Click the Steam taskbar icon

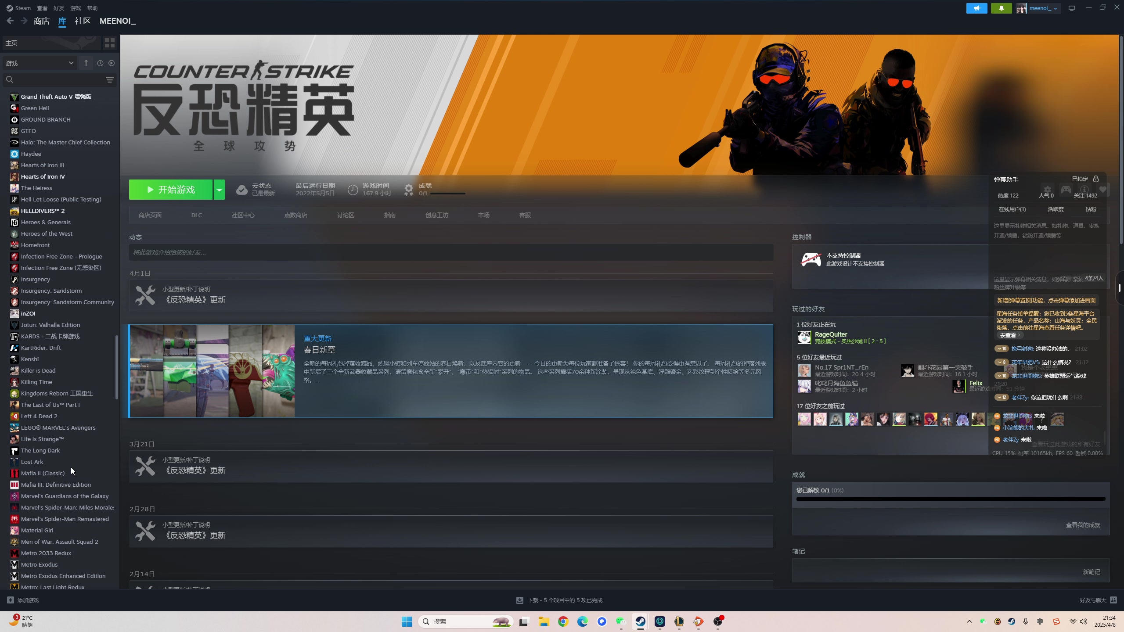641,621
